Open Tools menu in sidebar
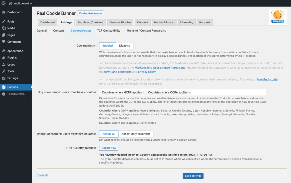291x183 pixels. [10, 71]
